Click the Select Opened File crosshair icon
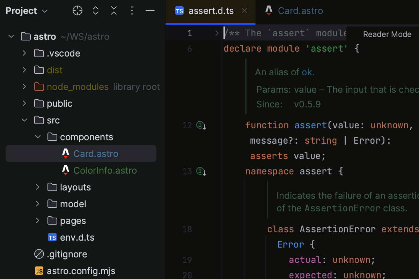 [77, 11]
